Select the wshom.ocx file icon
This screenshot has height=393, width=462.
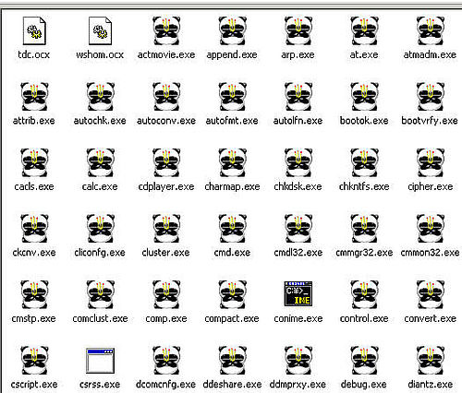click(x=100, y=30)
